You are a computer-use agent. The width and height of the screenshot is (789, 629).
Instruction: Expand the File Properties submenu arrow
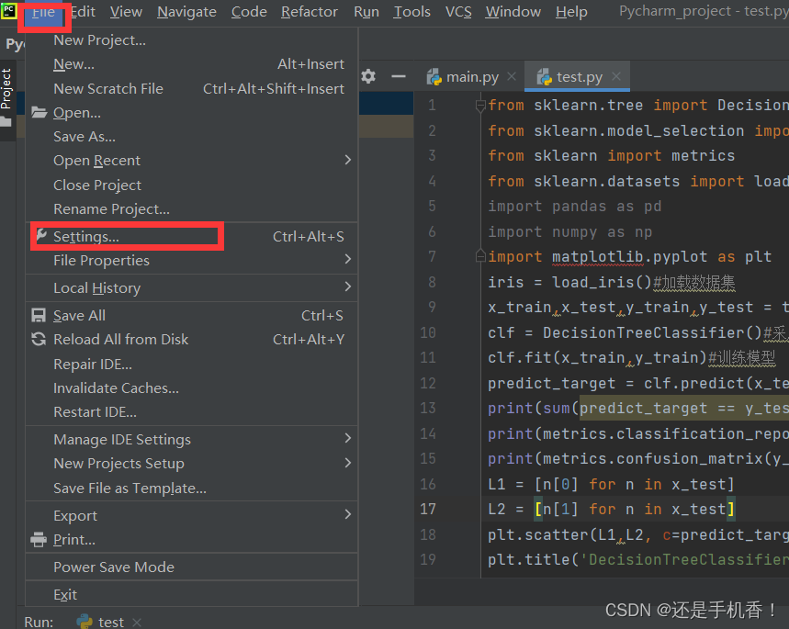click(x=348, y=260)
